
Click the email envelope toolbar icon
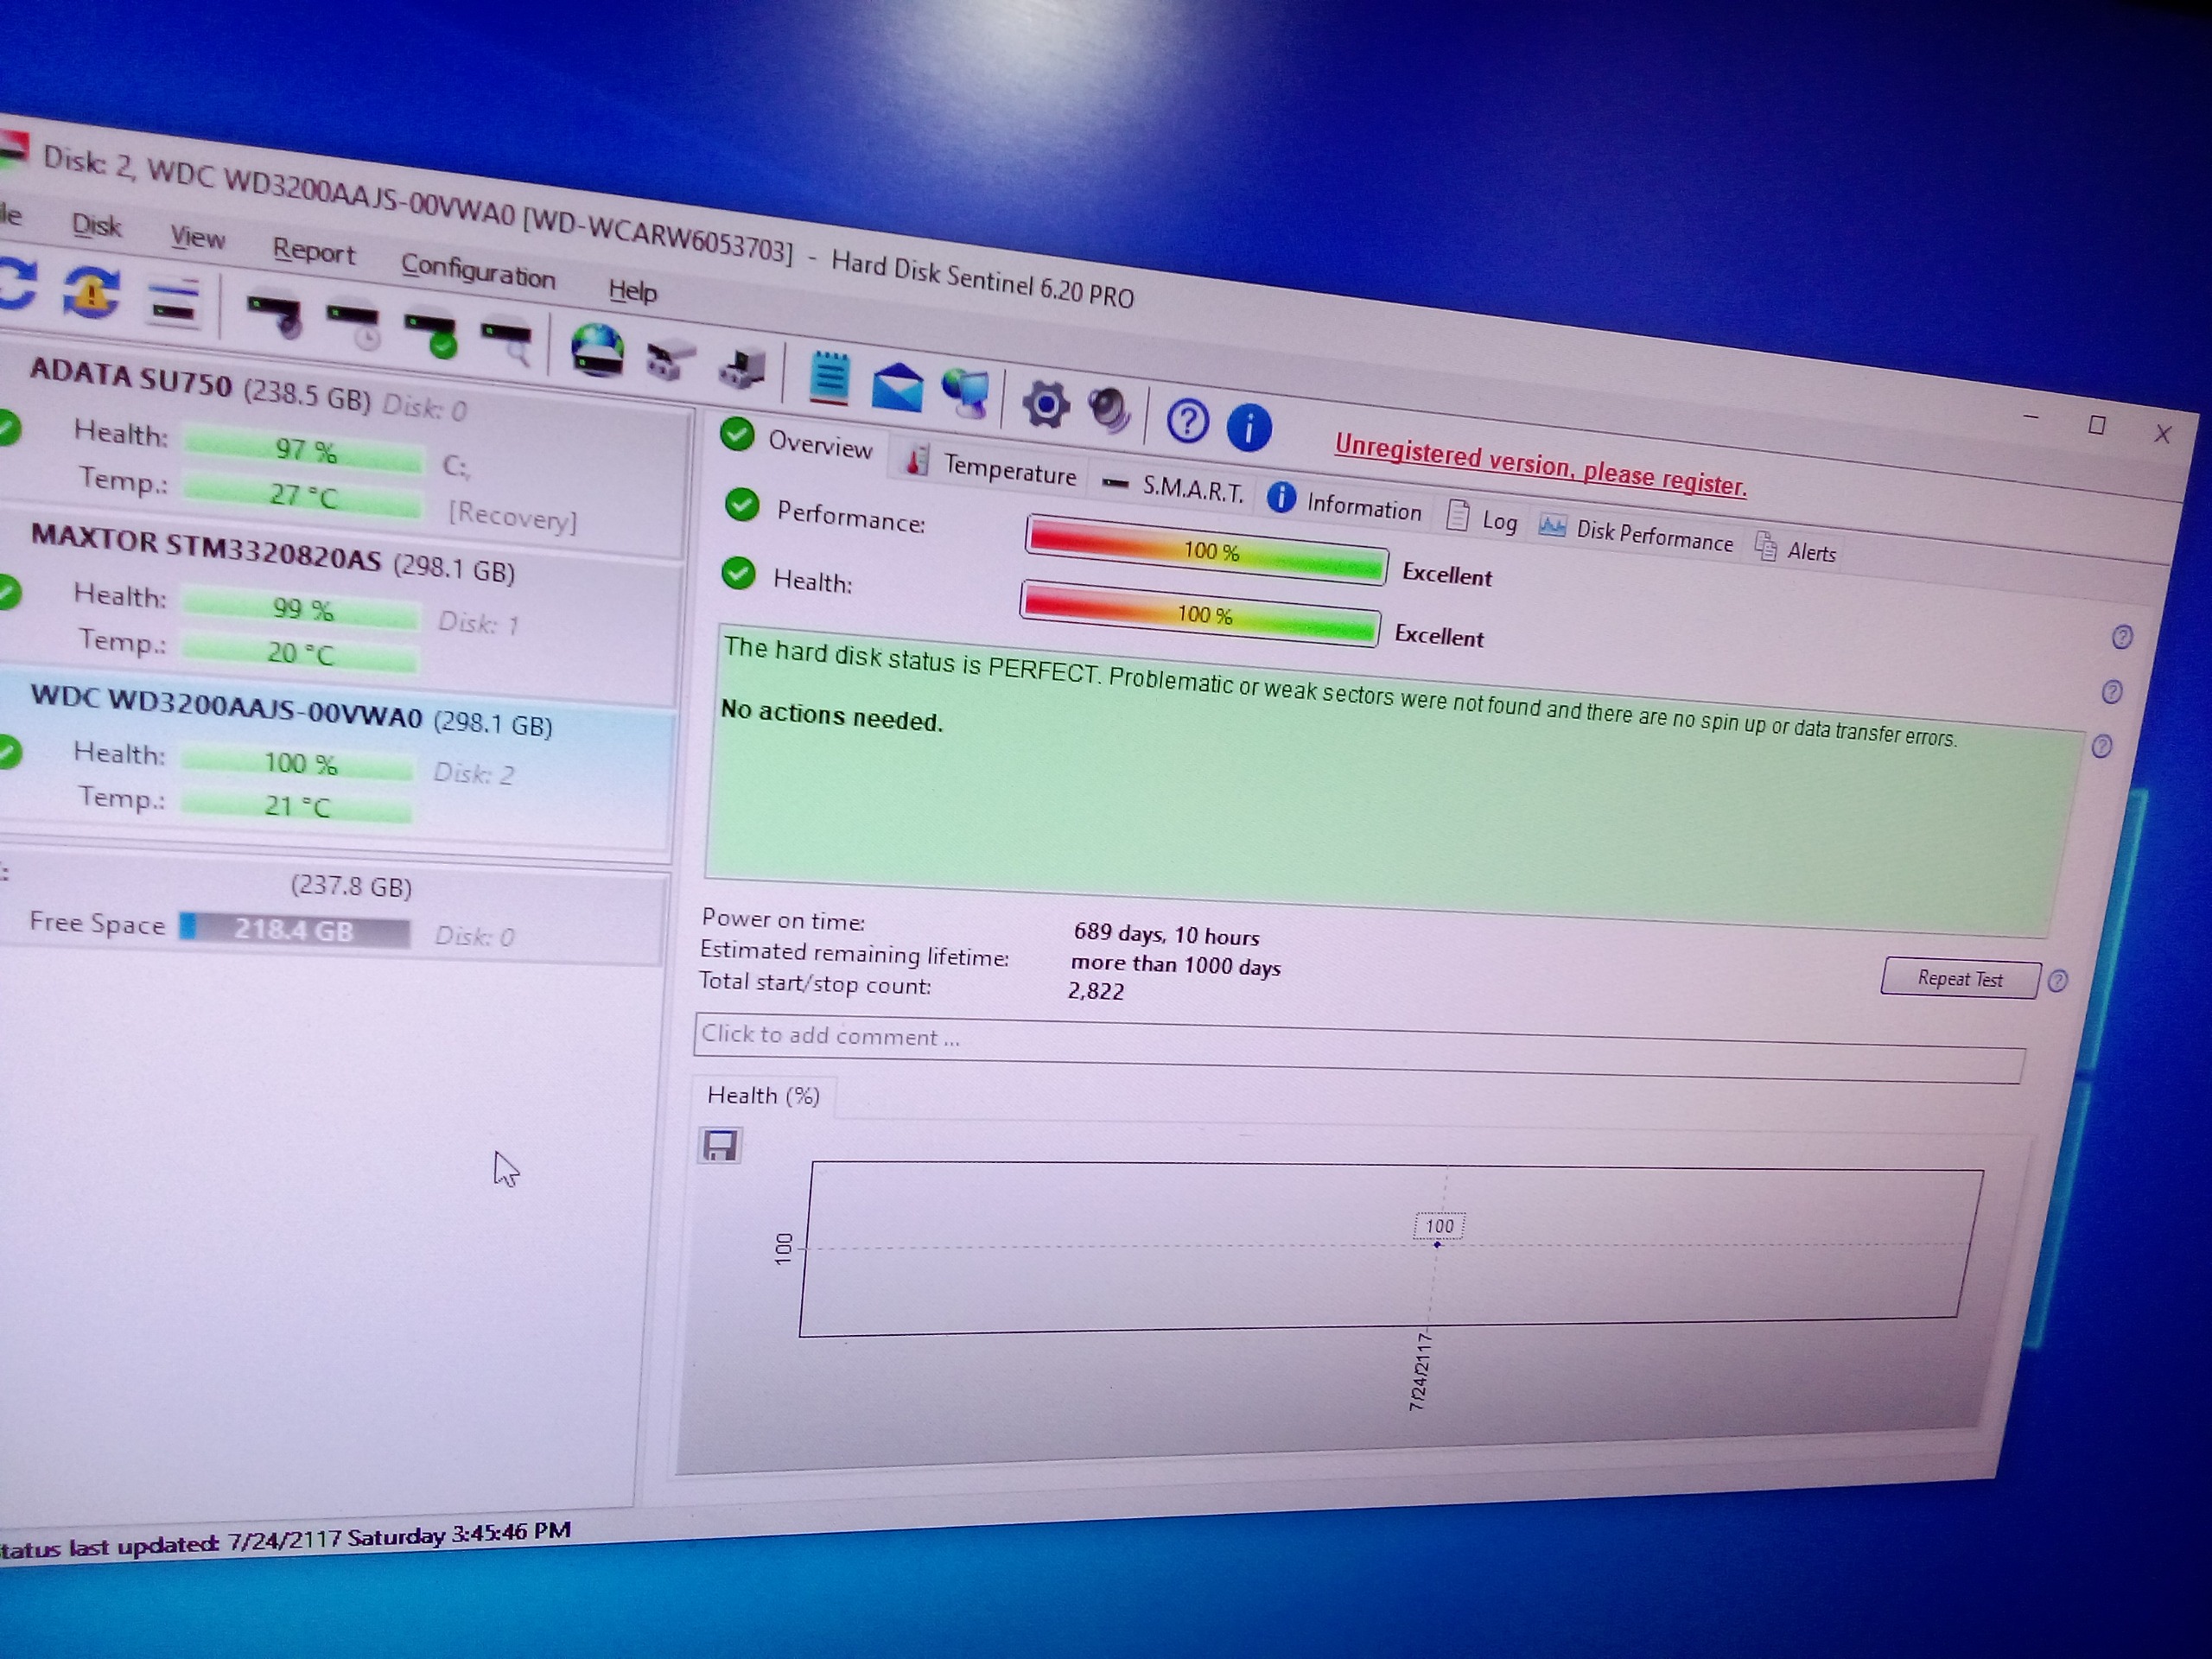(x=897, y=388)
